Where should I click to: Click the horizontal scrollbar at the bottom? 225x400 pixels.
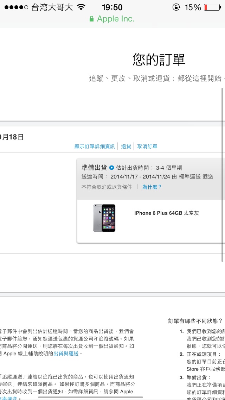pyautogui.click(x=90, y=397)
